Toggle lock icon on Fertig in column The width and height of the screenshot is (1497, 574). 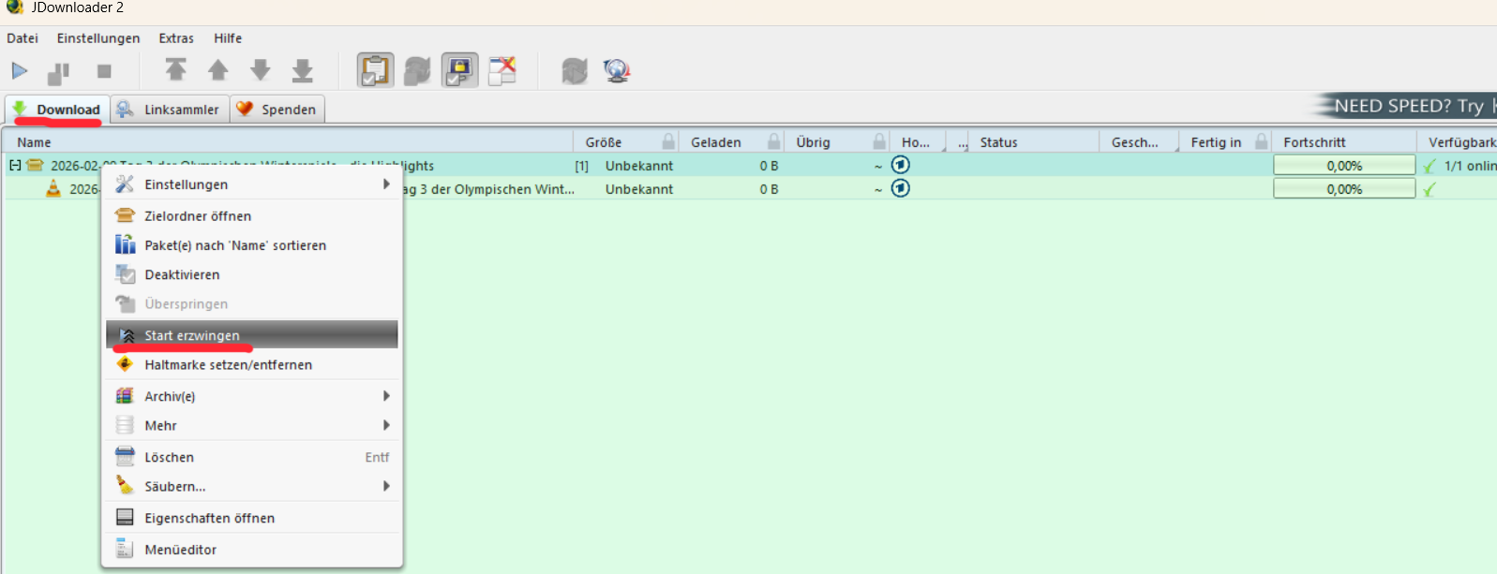tap(1262, 141)
